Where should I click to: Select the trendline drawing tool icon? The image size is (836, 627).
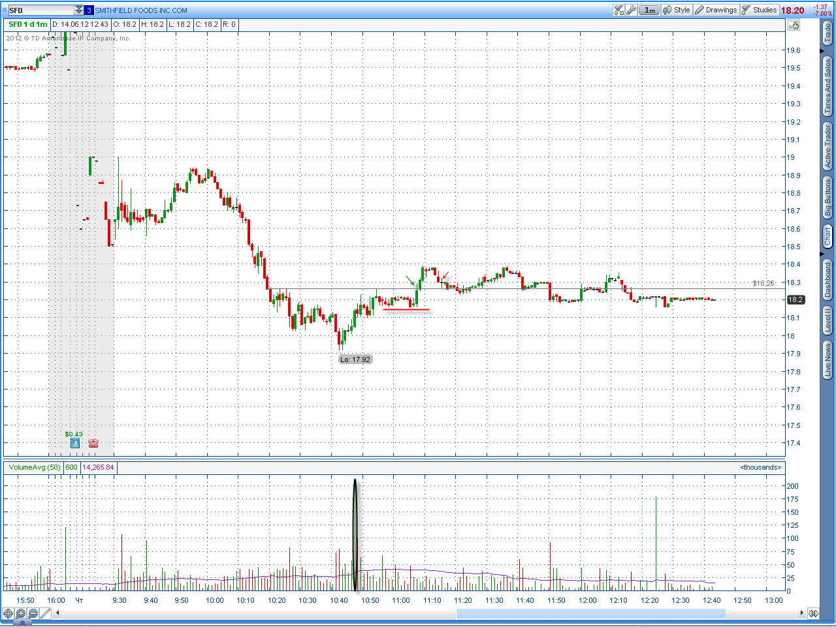coord(46,613)
